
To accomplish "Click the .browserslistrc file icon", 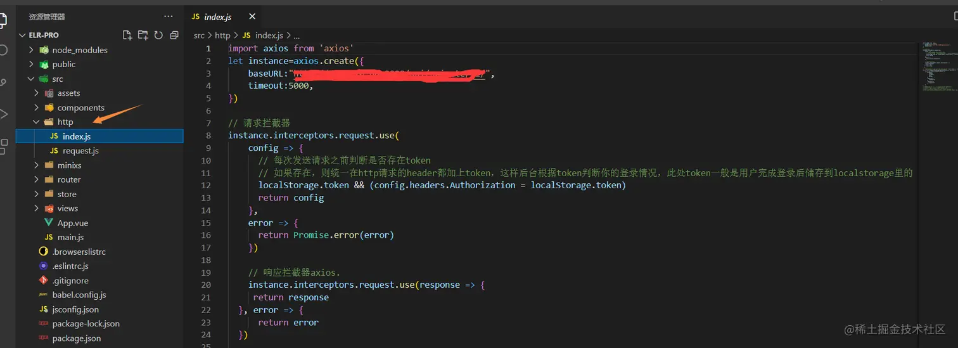I will (43, 252).
